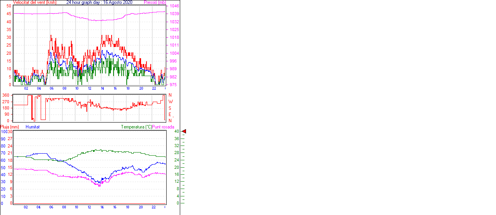Viewport: 496px width, 215px height.
Task: Click hour 14 on the wind graph time axis
Action: point(102,88)
